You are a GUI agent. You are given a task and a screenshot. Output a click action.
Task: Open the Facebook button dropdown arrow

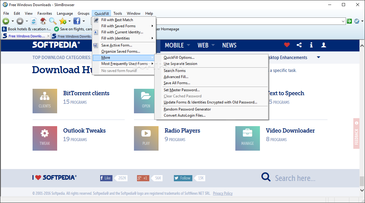84,21
